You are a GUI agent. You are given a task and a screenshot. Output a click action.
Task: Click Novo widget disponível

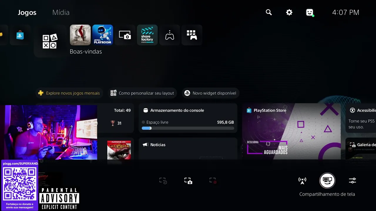coord(211,93)
